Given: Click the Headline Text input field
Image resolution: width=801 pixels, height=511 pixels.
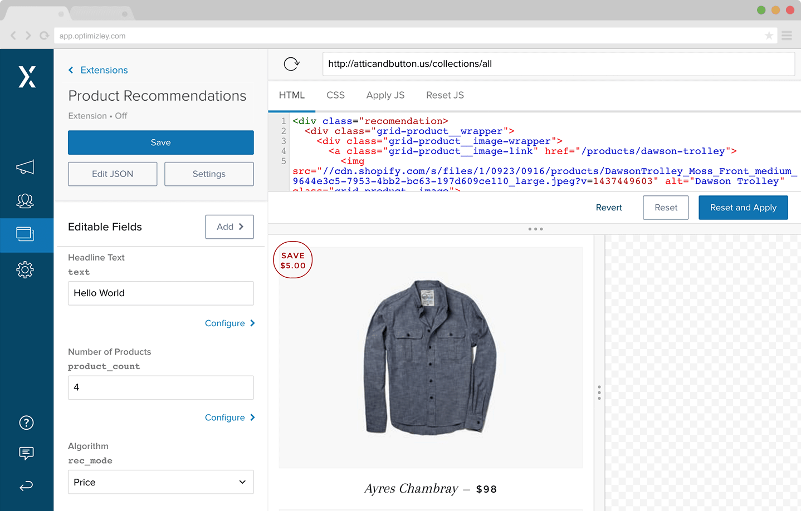Looking at the screenshot, I should point(161,293).
